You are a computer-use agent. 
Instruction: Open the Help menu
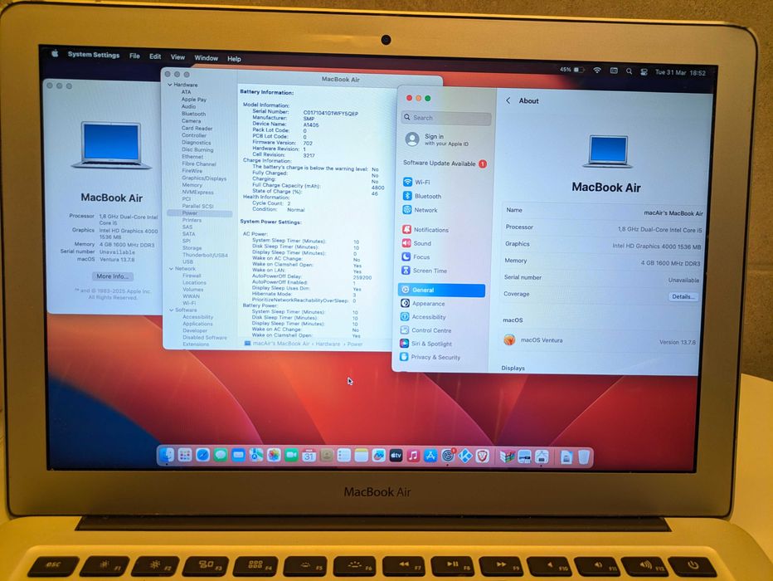tap(234, 59)
